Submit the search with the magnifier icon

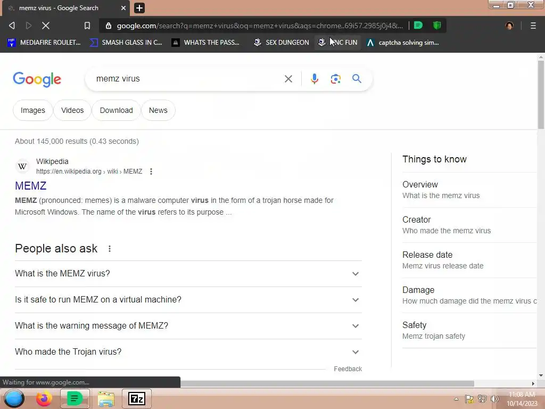tap(357, 79)
